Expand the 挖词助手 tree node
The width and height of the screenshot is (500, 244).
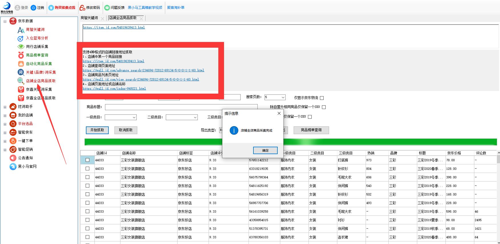point(5,107)
